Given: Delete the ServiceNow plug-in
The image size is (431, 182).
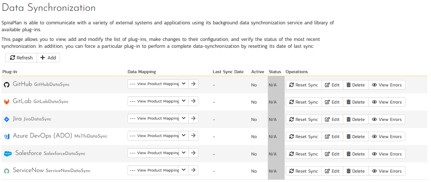Looking at the screenshot, I should [356, 171].
